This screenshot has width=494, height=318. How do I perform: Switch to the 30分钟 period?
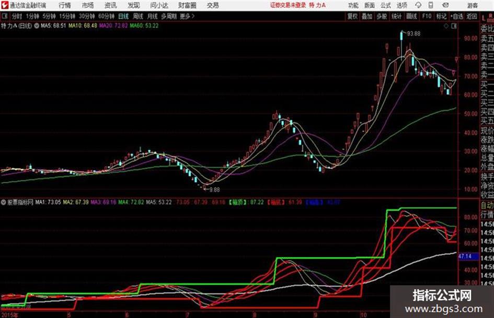pyautogui.click(x=87, y=16)
